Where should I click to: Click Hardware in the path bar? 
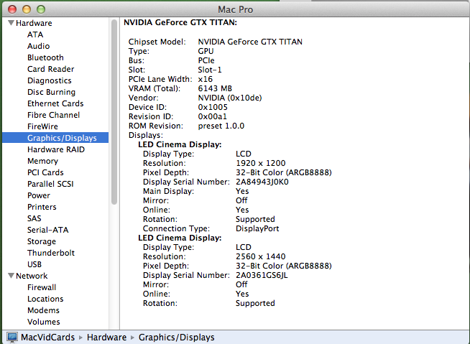point(106,338)
